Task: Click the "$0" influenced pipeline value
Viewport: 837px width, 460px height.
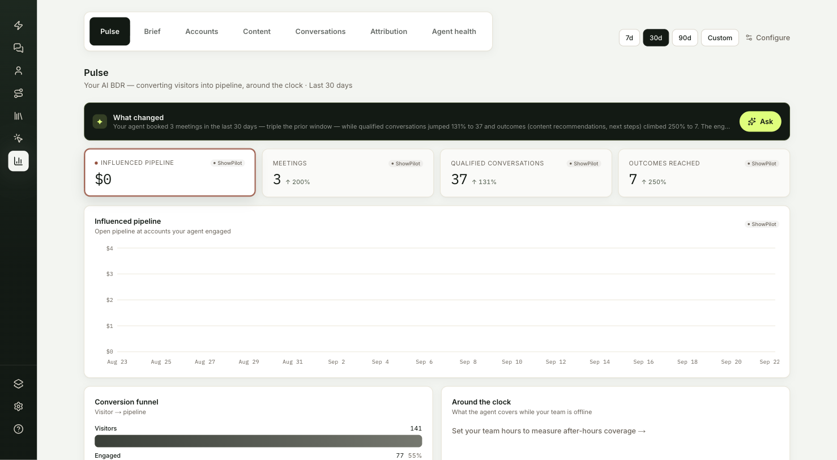Action: [103, 180]
